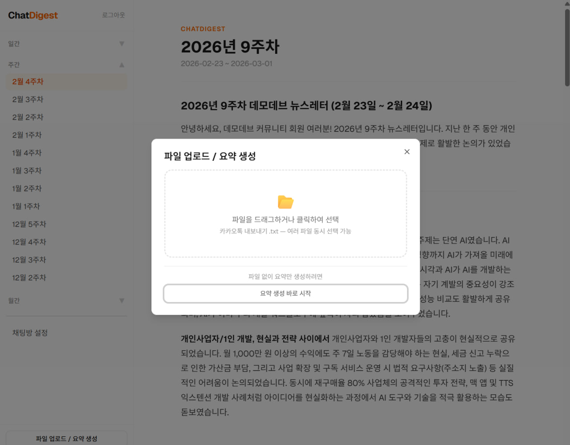Screen dimensions: 570x445
Task: Click the file drop zone text
Action: coord(285,220)
